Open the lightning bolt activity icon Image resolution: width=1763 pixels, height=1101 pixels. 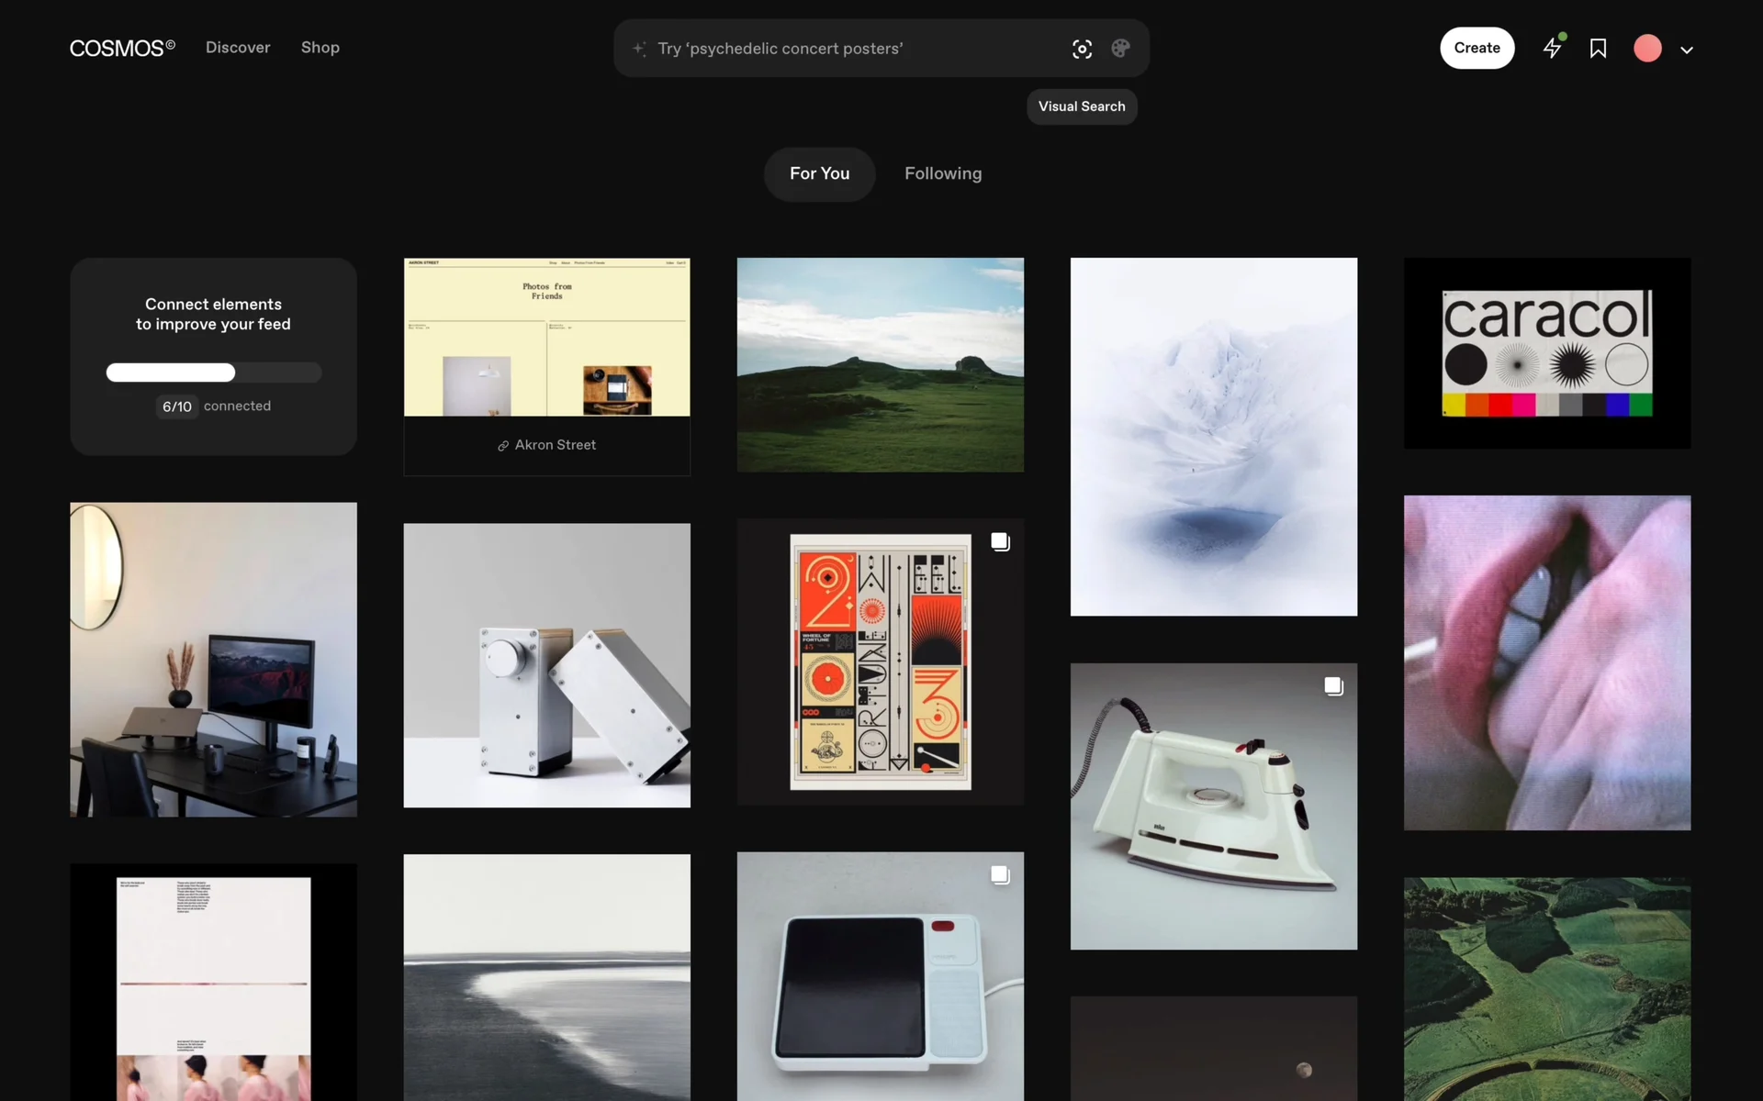pos(1552,48)
